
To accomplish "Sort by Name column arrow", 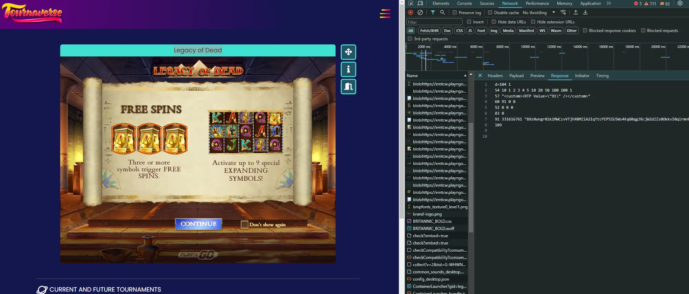I will pos(465,76).
